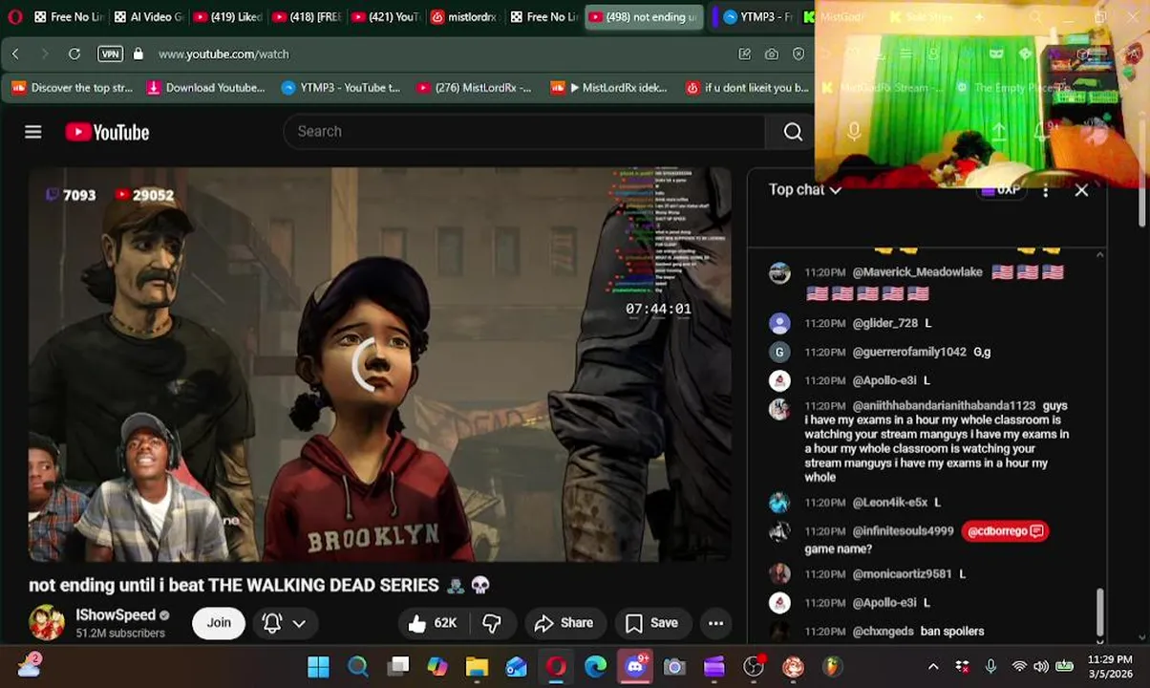Open 'Discover the top str...' bookmark
Image resolution: width=1150 pixels, height=688 pixels.
click(x=73, y=88)
